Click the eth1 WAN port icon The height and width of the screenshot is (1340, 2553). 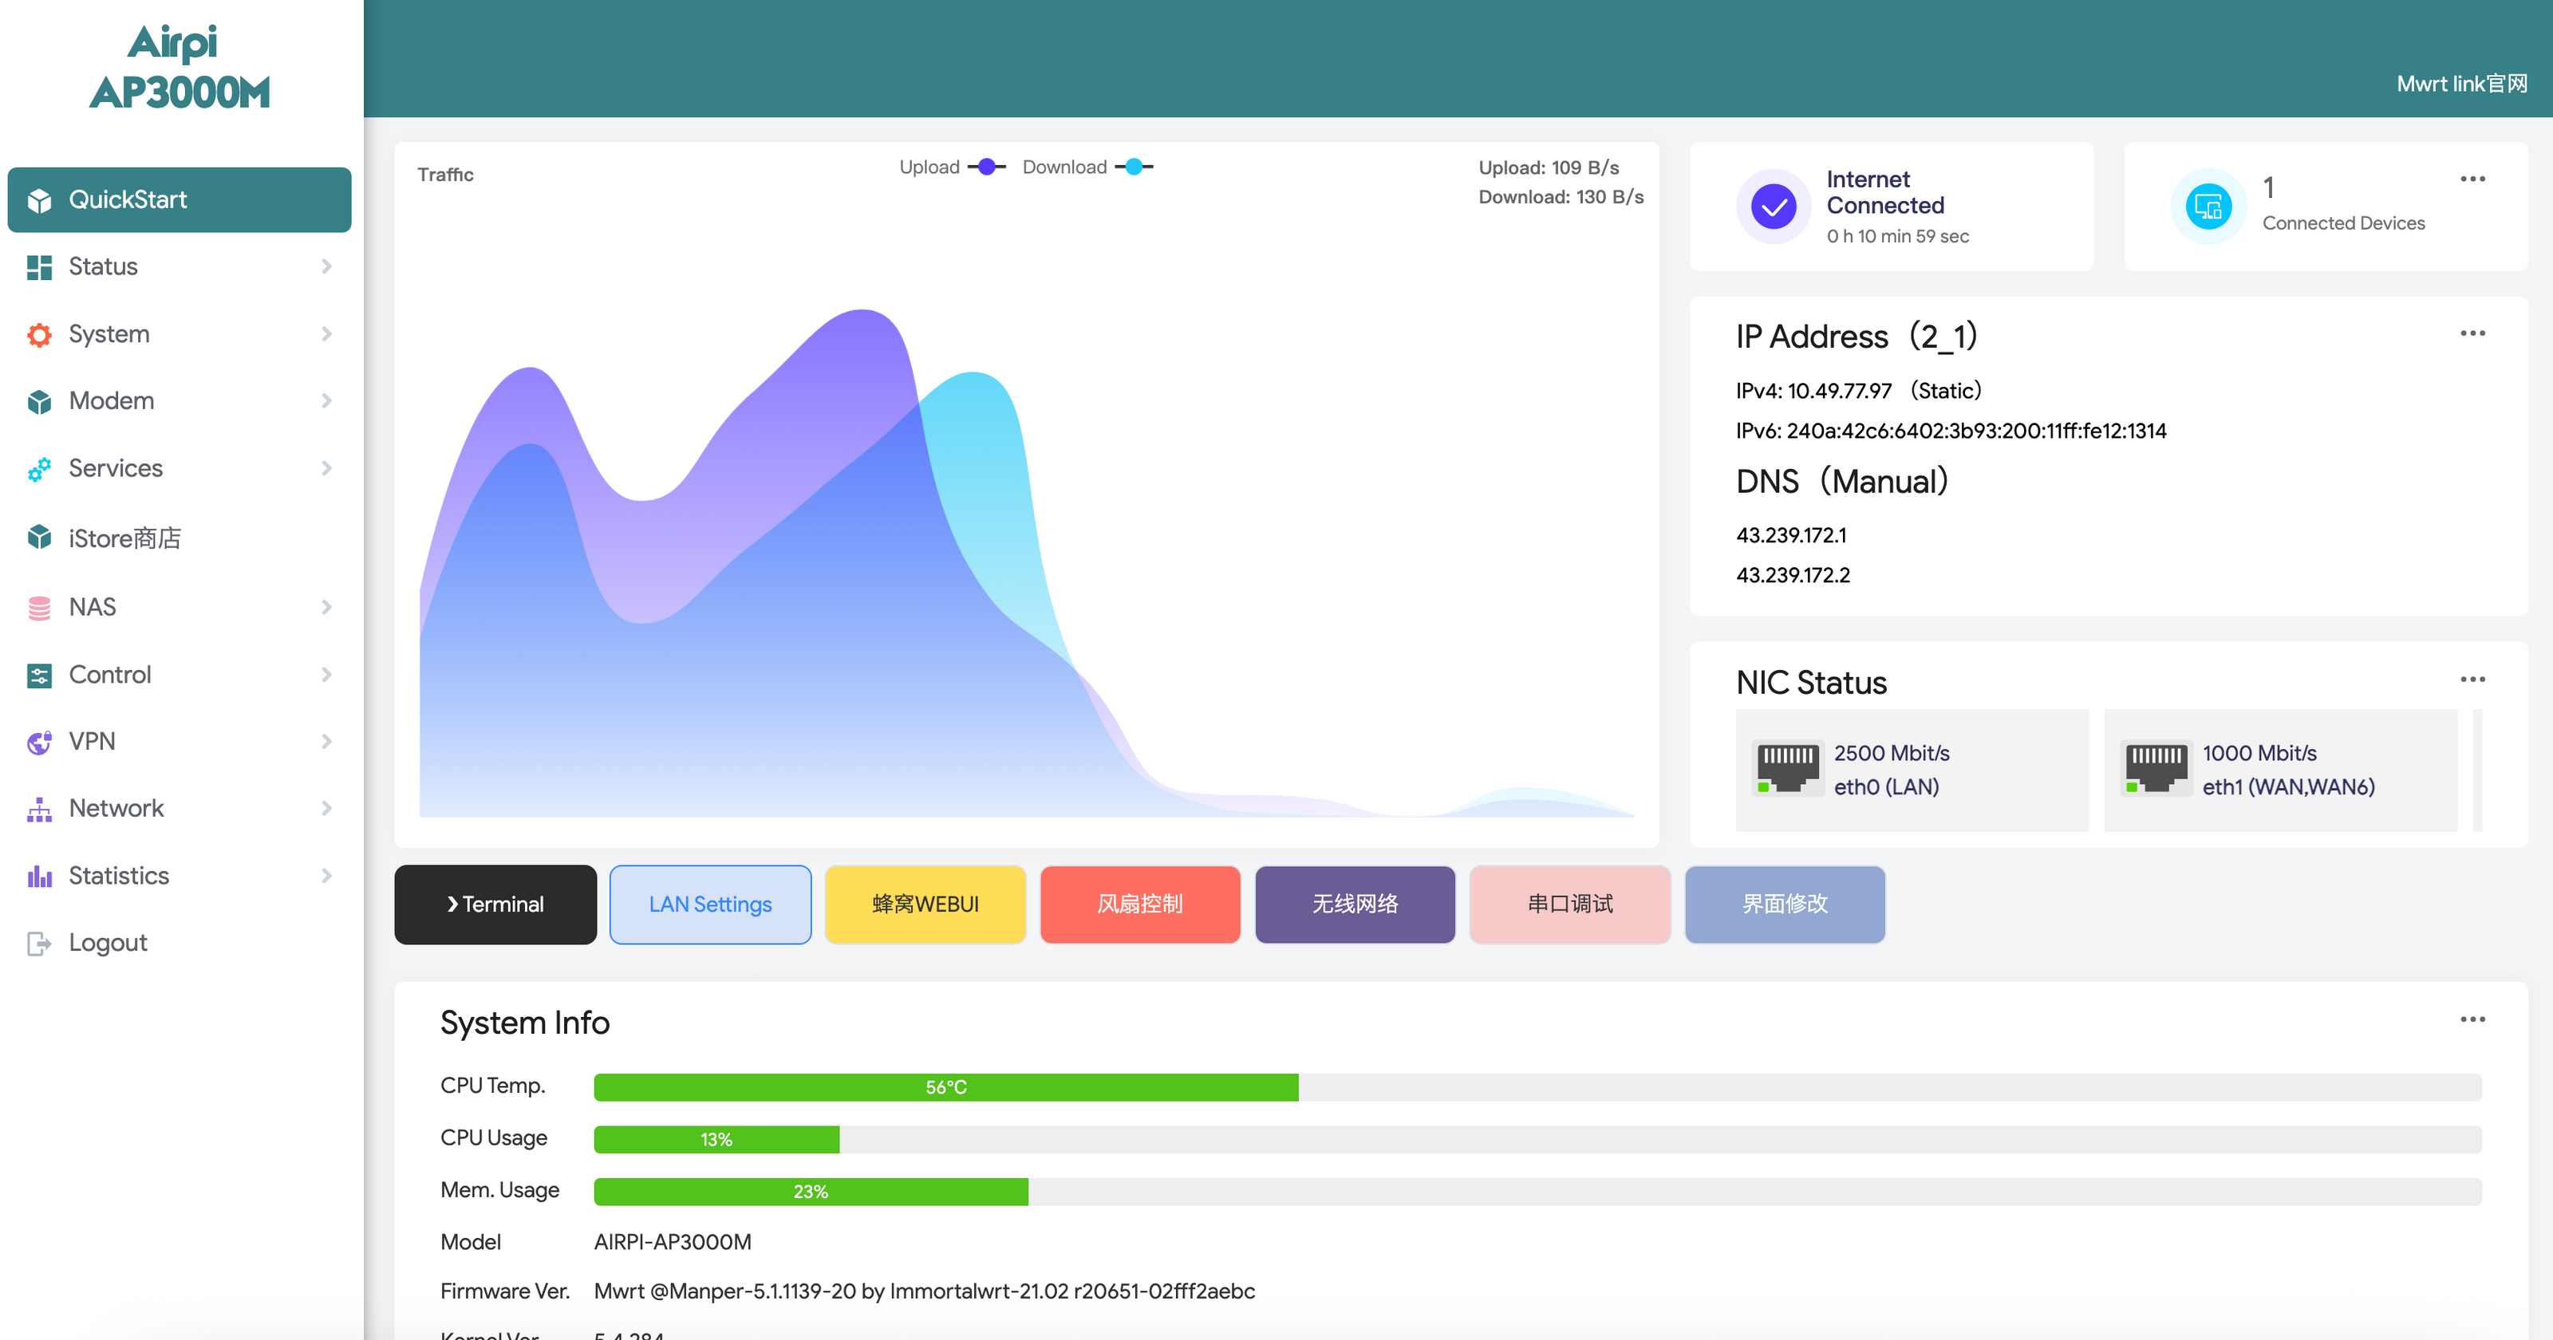click(x=2156, y=768)
